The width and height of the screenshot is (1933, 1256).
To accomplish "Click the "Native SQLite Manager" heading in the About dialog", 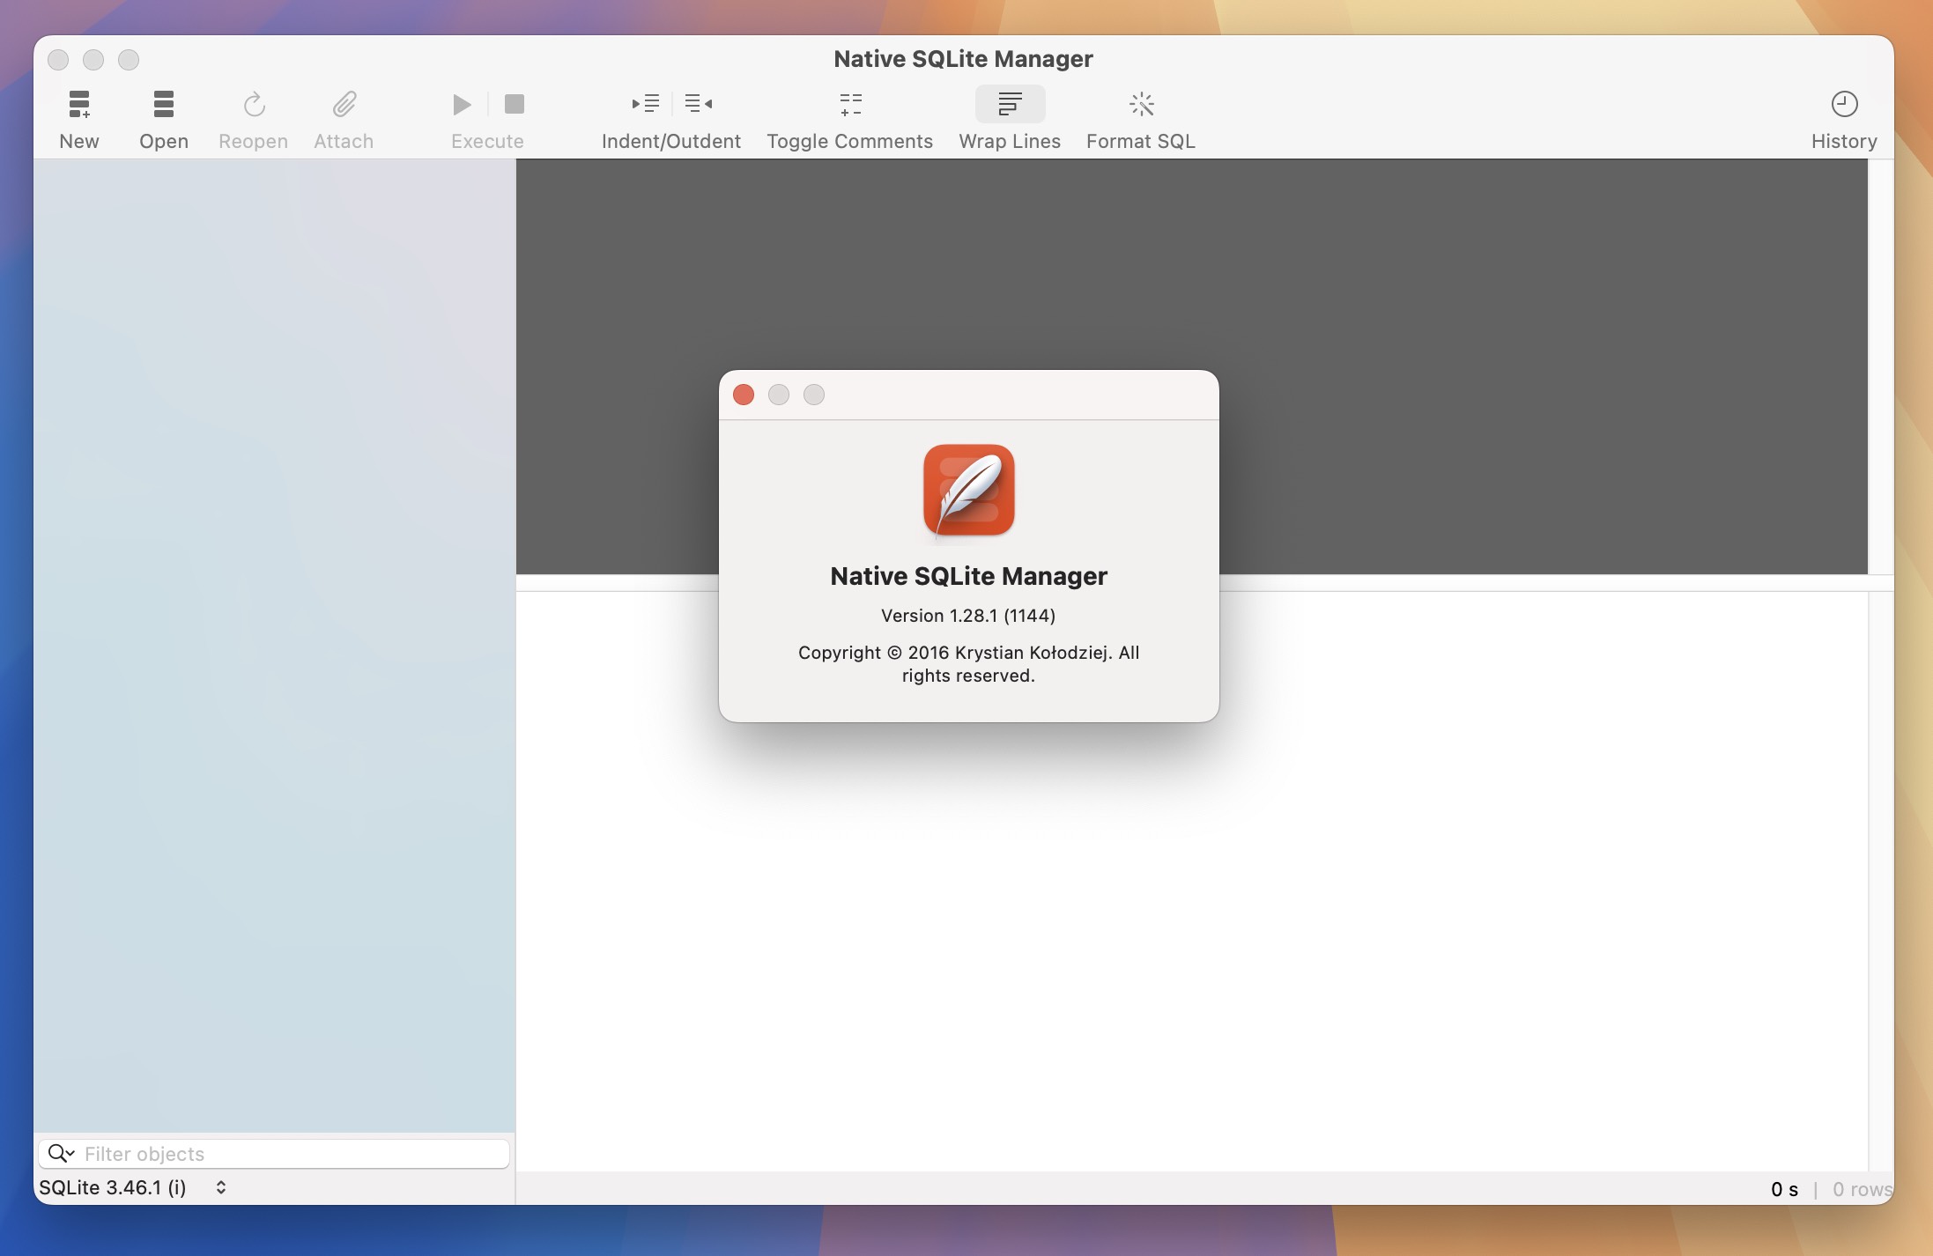I will pos(968,576).
